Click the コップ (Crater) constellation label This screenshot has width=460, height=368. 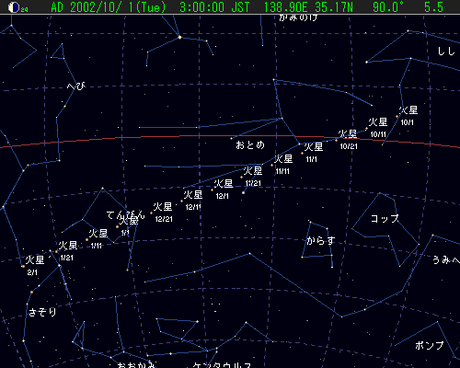coord(385,219)
